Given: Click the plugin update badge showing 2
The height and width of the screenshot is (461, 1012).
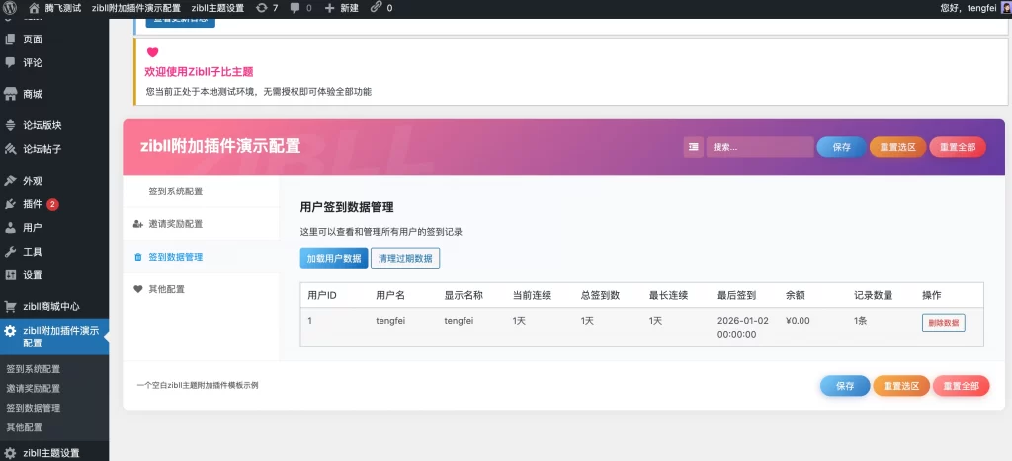Looking at the screenshot, I should click(52, 204).
